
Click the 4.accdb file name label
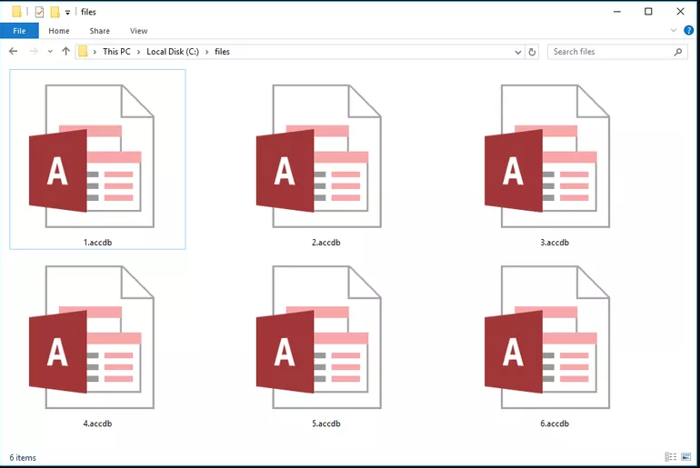[97, 423]
